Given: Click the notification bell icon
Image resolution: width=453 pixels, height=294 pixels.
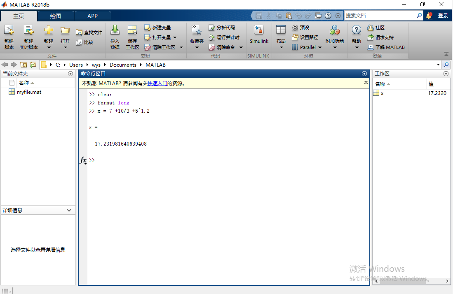Looking at the screenshot, I should tap(429, 16).
